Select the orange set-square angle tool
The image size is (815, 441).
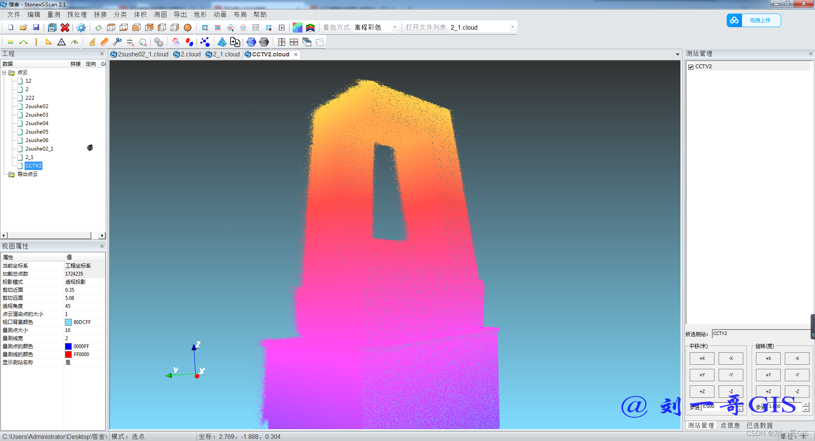tap(49, 42)
